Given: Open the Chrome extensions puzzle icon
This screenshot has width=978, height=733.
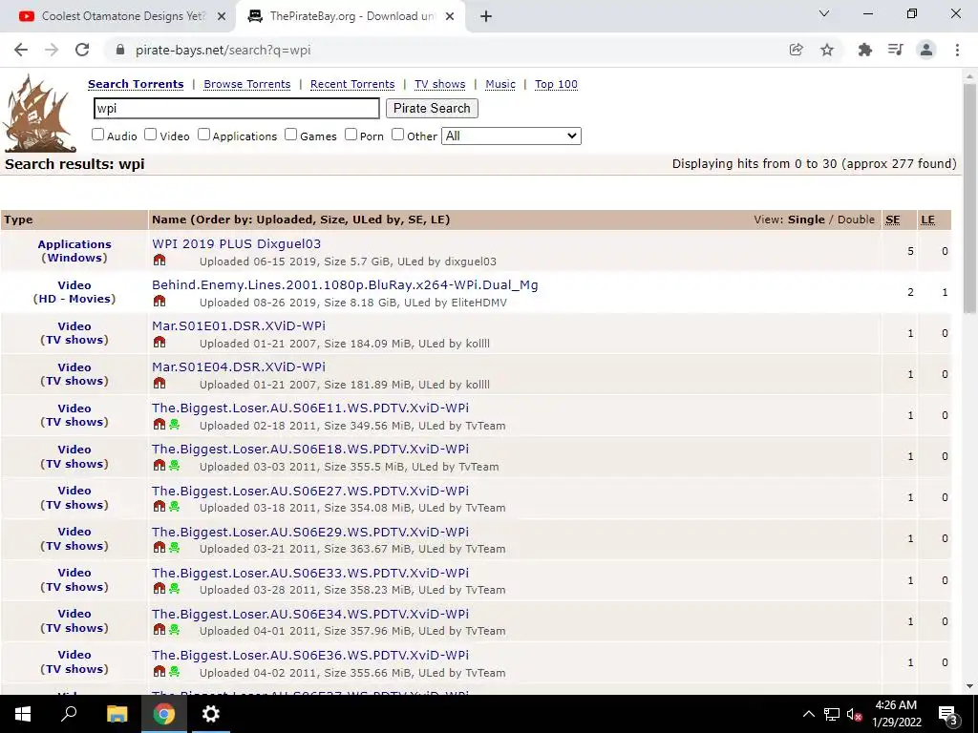Looking at the screenshot, I should (x=864, y=50).
